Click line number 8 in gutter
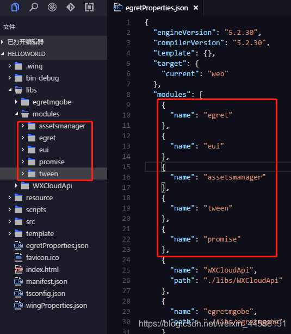 point(128,94)
